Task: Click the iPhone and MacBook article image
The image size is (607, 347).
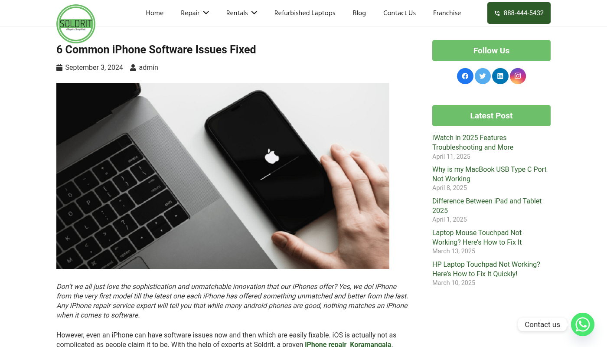Action: tap(223, 176)
